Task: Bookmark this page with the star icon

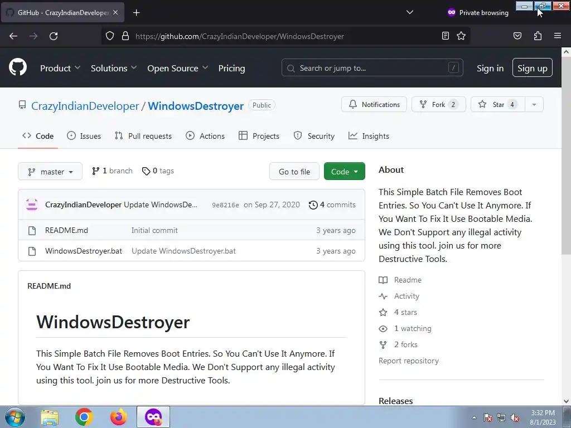Action: [x=461, y=36]
